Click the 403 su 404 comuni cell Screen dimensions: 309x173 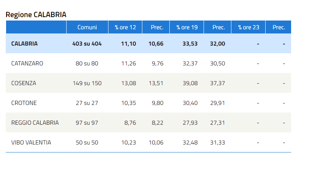[87, 44]
